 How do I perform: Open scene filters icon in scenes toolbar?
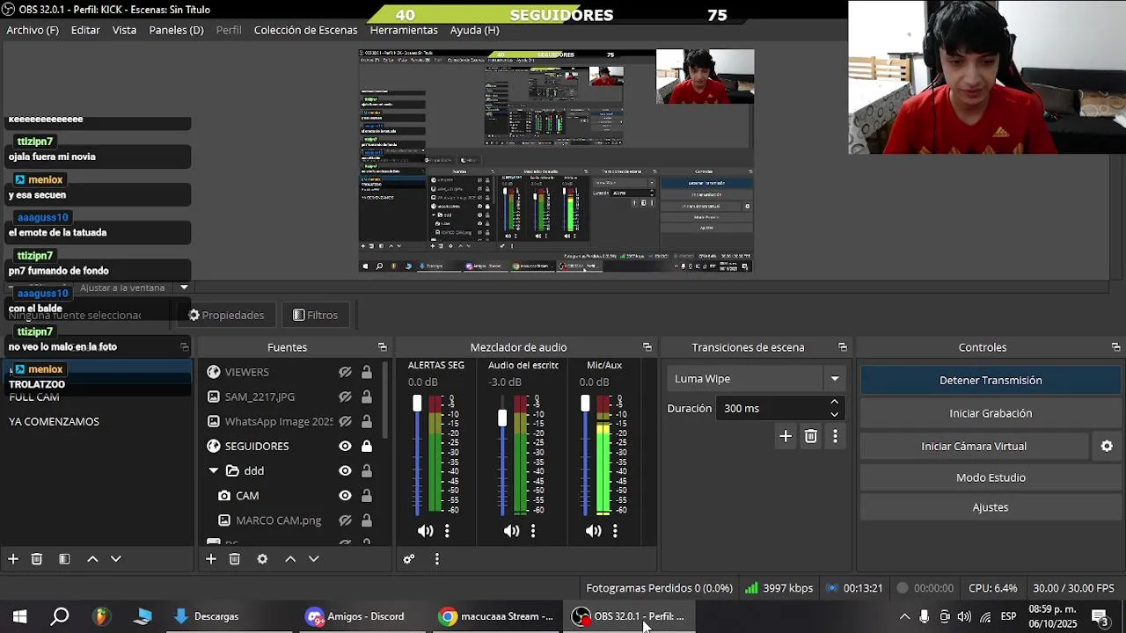click(x=64, y=559)
